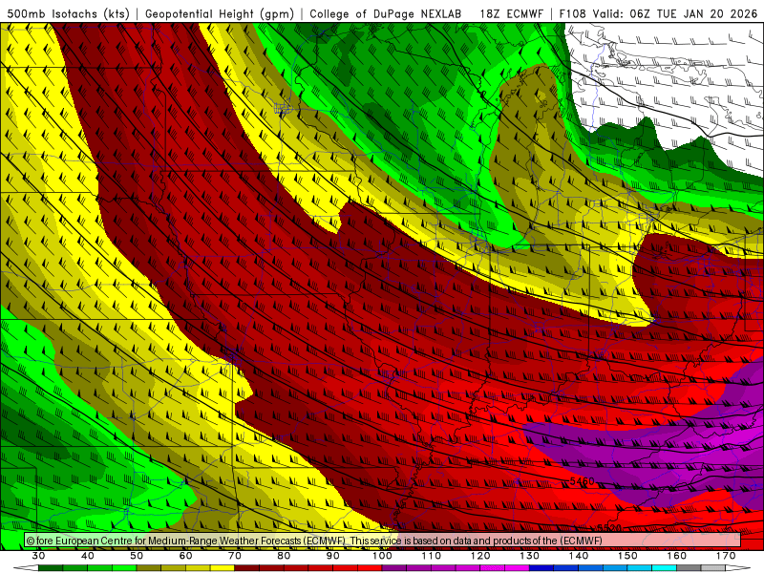Click the "90" color scale label

pos(333,556)
